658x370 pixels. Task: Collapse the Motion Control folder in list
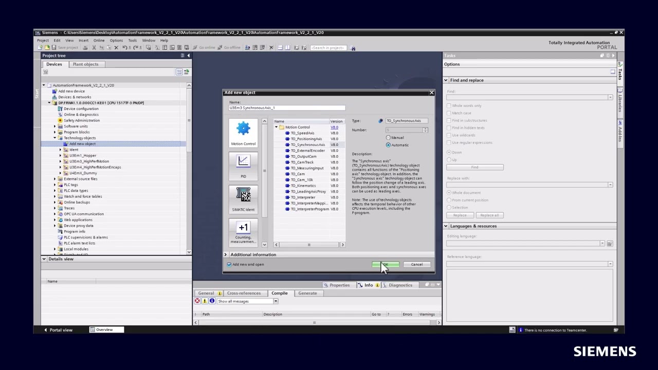point(277,127)
